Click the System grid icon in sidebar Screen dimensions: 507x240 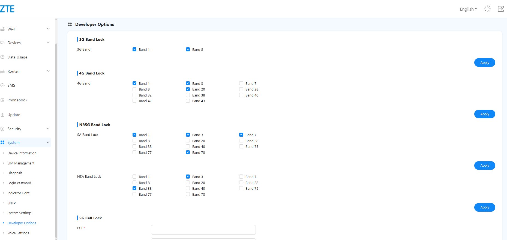coord(3,142)
